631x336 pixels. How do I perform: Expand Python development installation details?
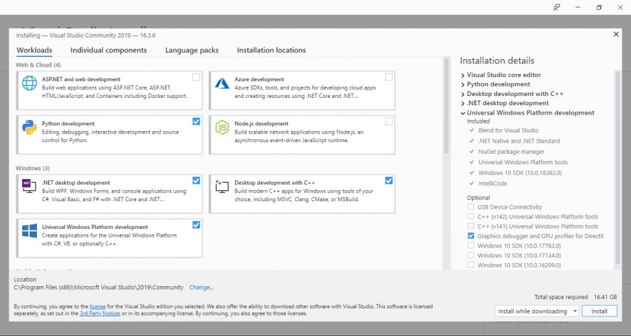click(x=463, y=84)
